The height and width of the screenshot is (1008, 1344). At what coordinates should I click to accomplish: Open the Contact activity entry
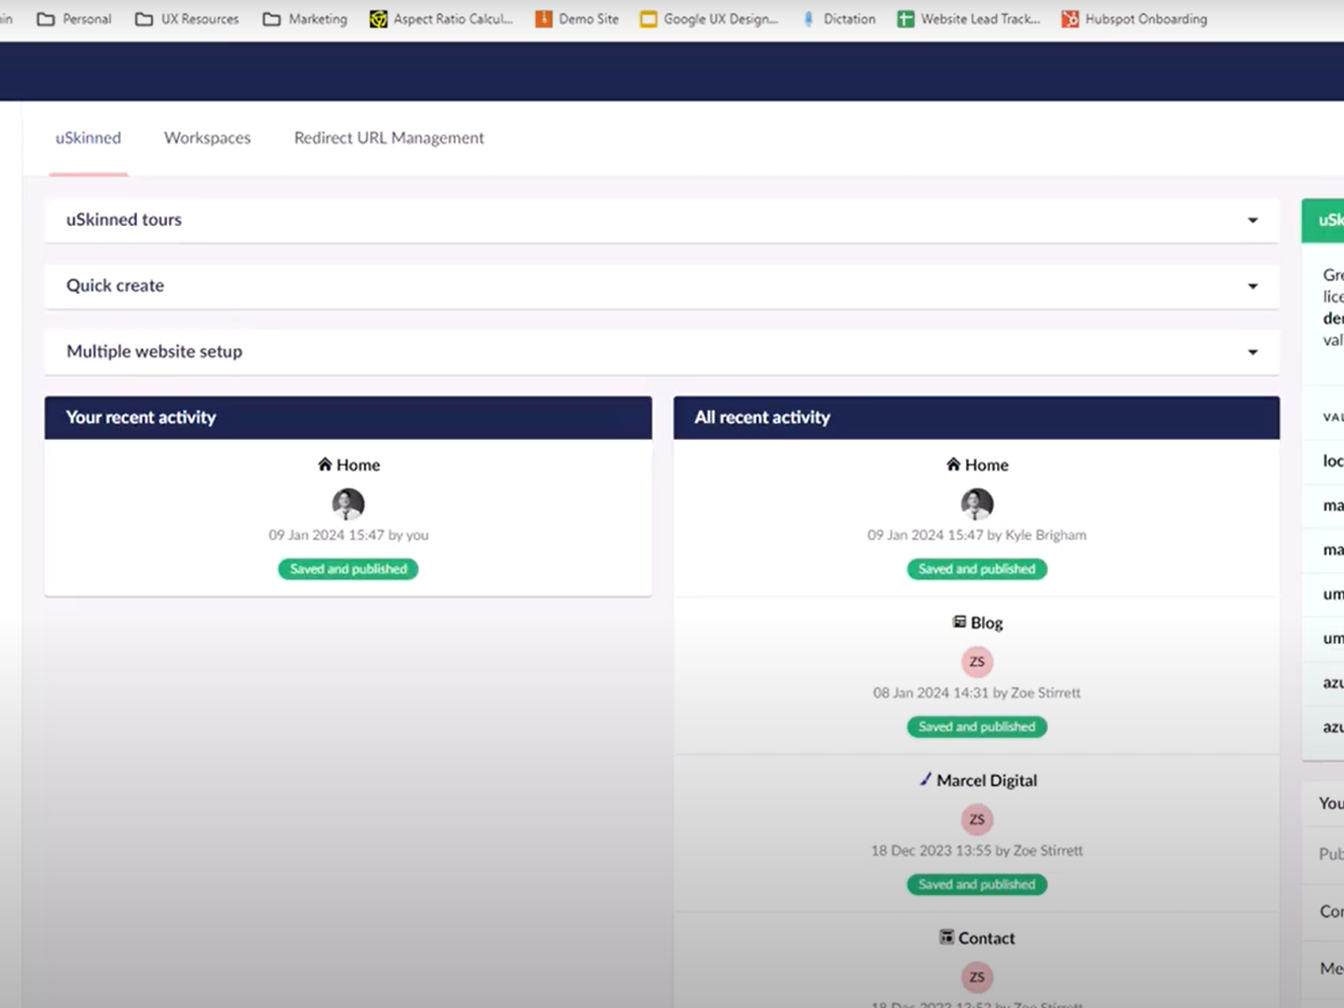(986, 938)
